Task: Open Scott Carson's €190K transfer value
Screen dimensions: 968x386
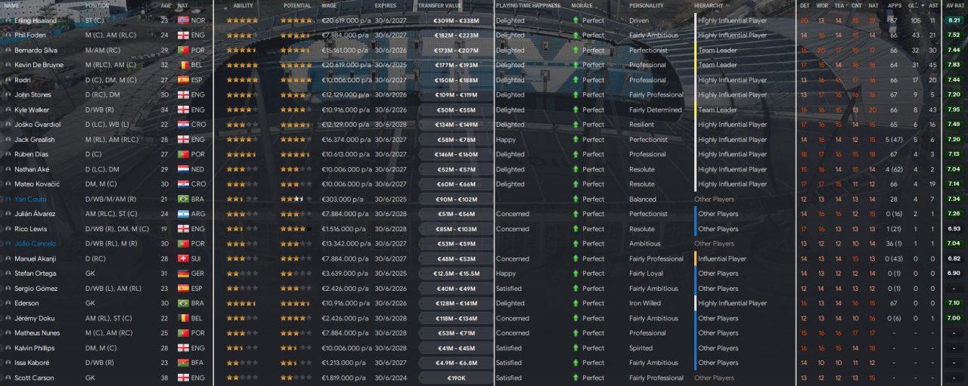Action: 456,378
